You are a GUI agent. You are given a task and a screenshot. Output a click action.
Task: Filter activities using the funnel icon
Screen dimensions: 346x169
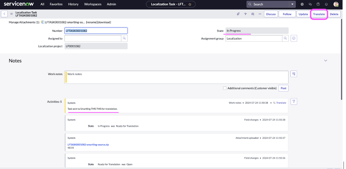[294, 101]
